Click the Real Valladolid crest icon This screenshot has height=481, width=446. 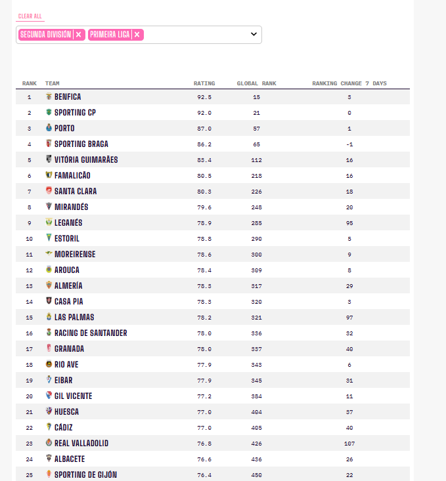tap(49, 443)
